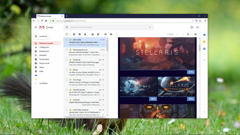Mark message as unread envelope icon
The image size is (240, 135).
pyautogui.click(x=92, y=34)
